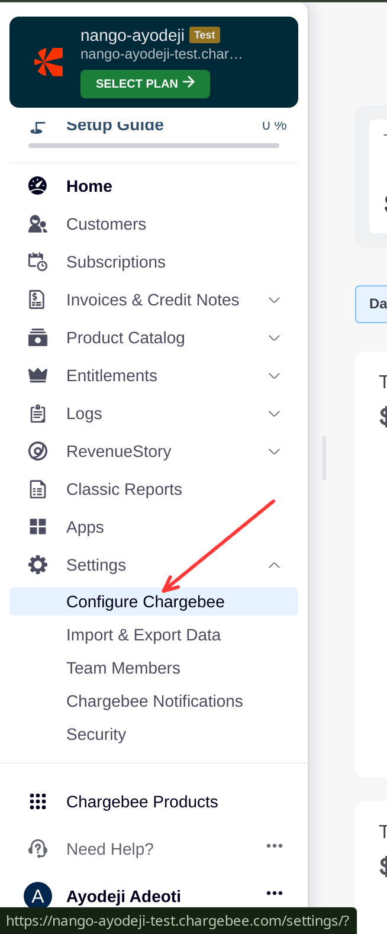Screen dimensions: 387x934
Task: Collapse the Settings submenu chevron
Action: pyautogui.click(x=274, y=565)
